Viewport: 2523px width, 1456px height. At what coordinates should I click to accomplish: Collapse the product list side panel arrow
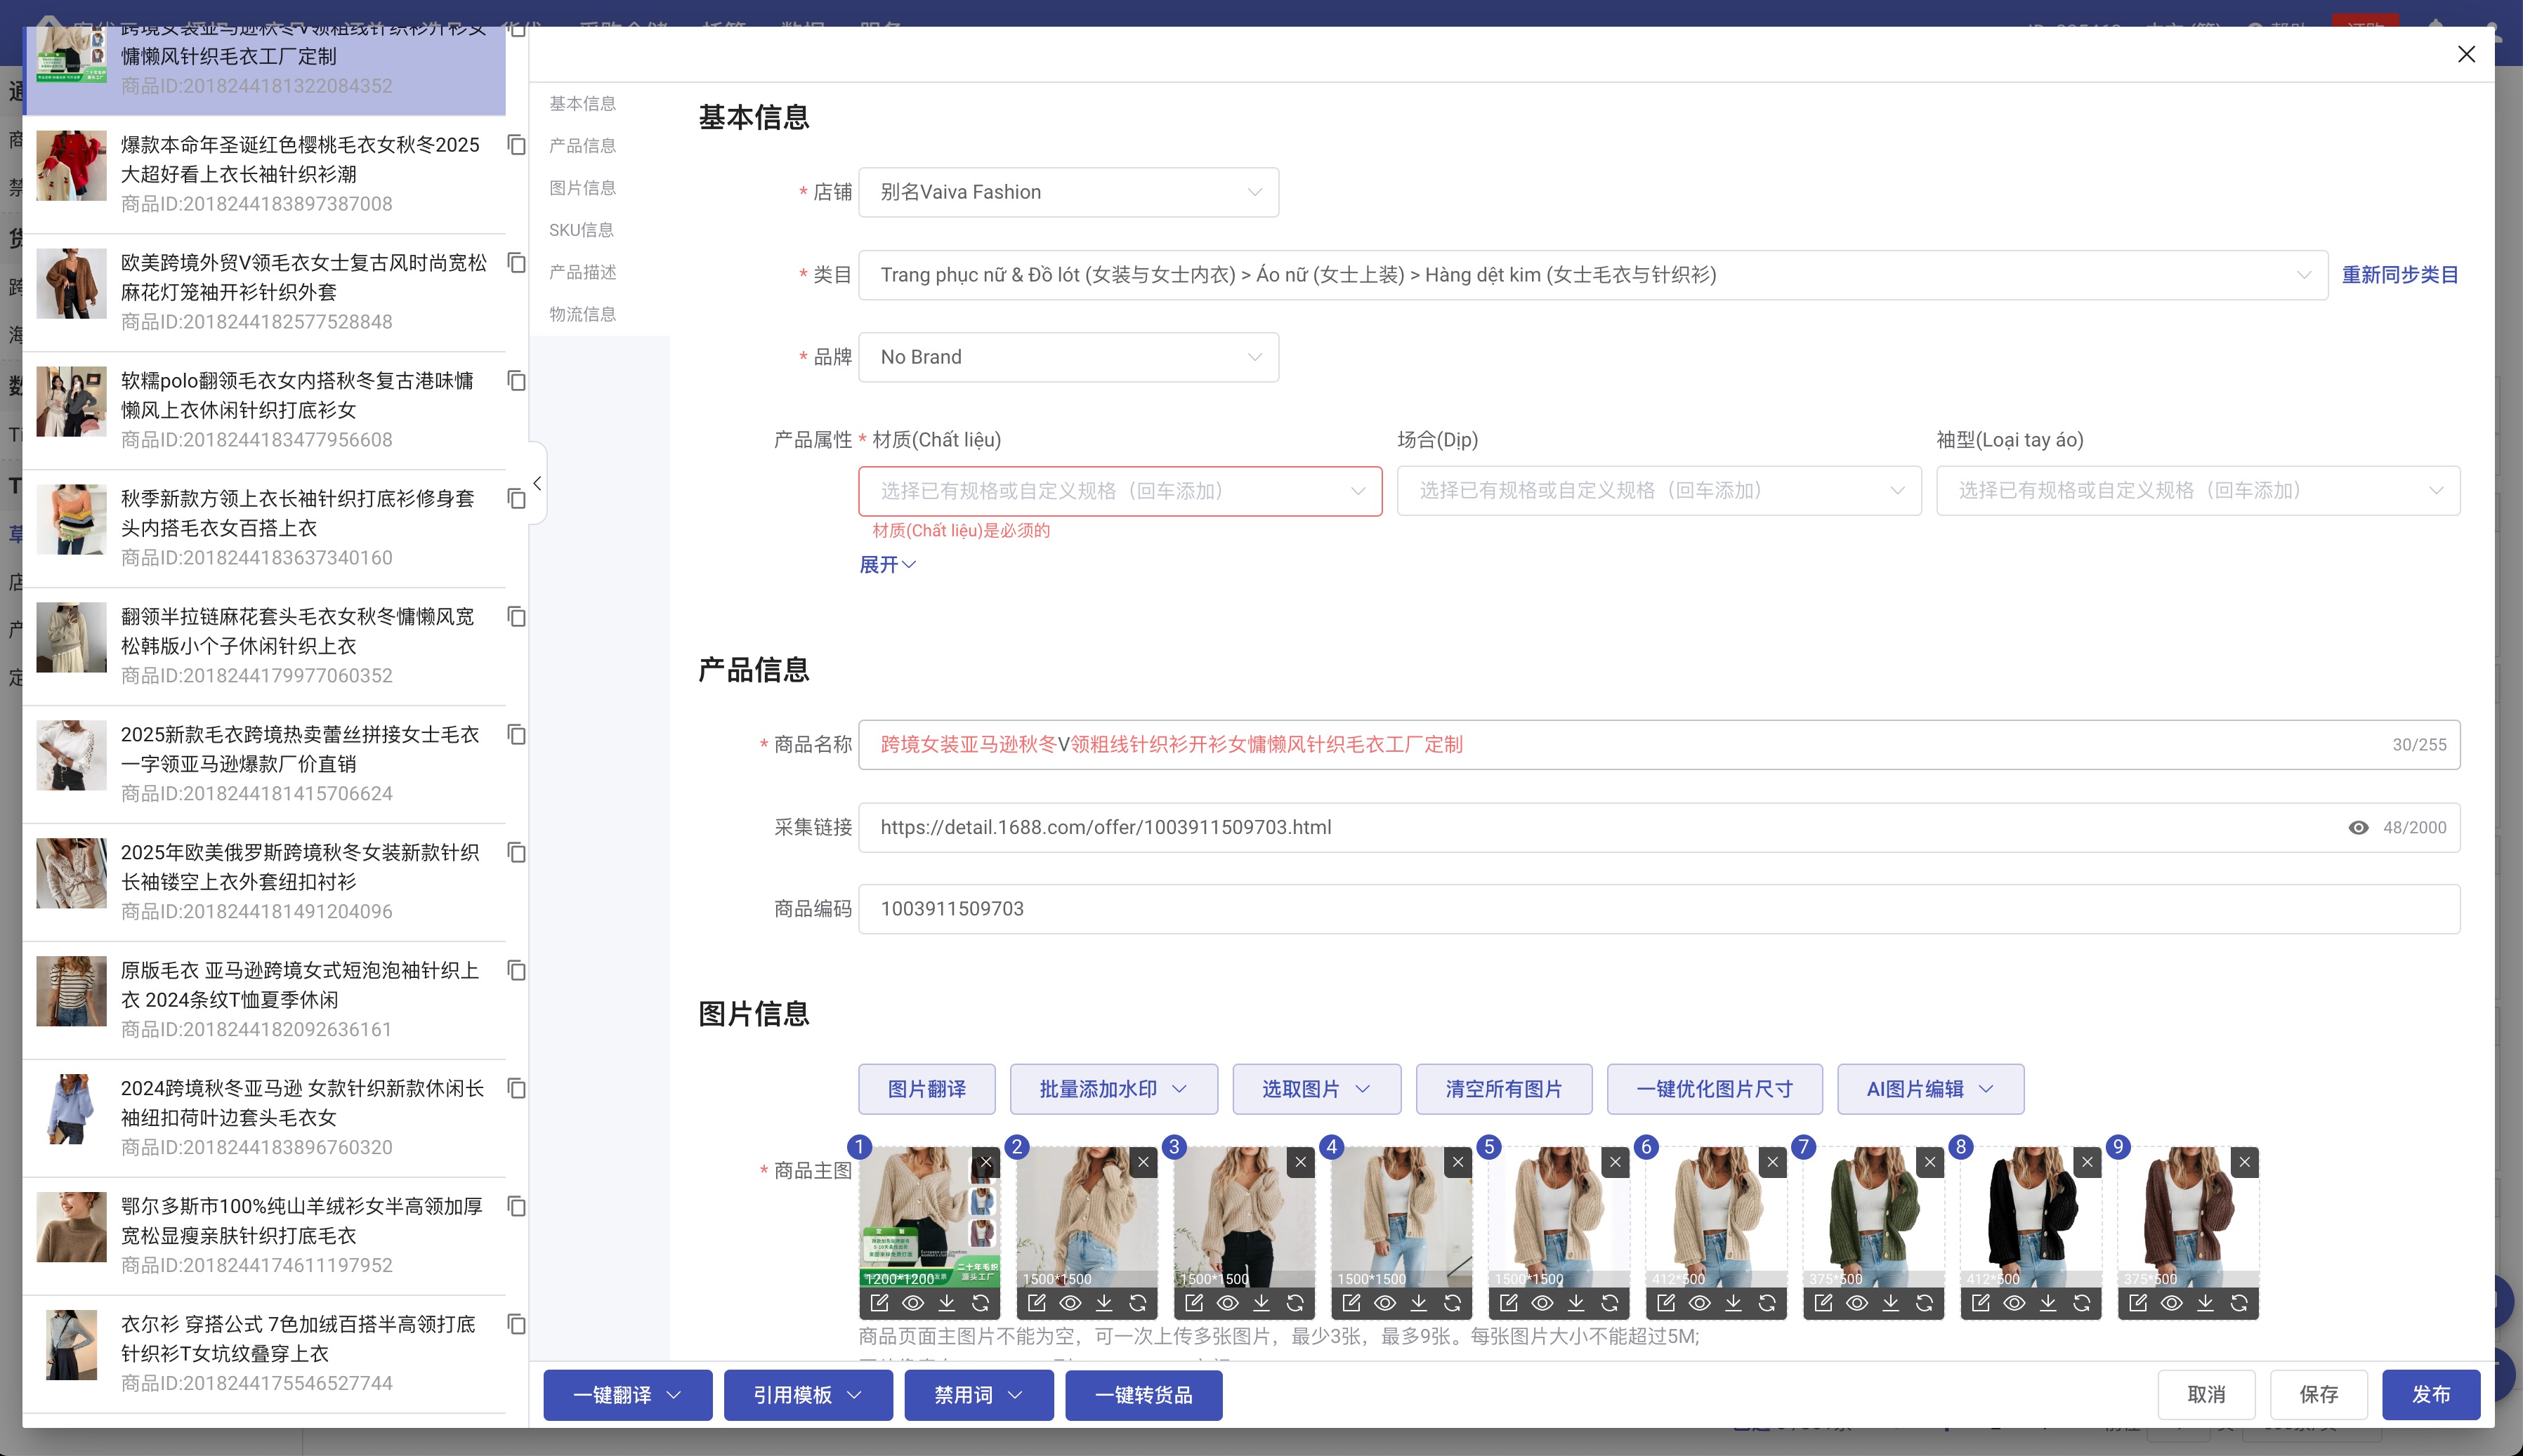pyautogui.click(x=537, y=484)
